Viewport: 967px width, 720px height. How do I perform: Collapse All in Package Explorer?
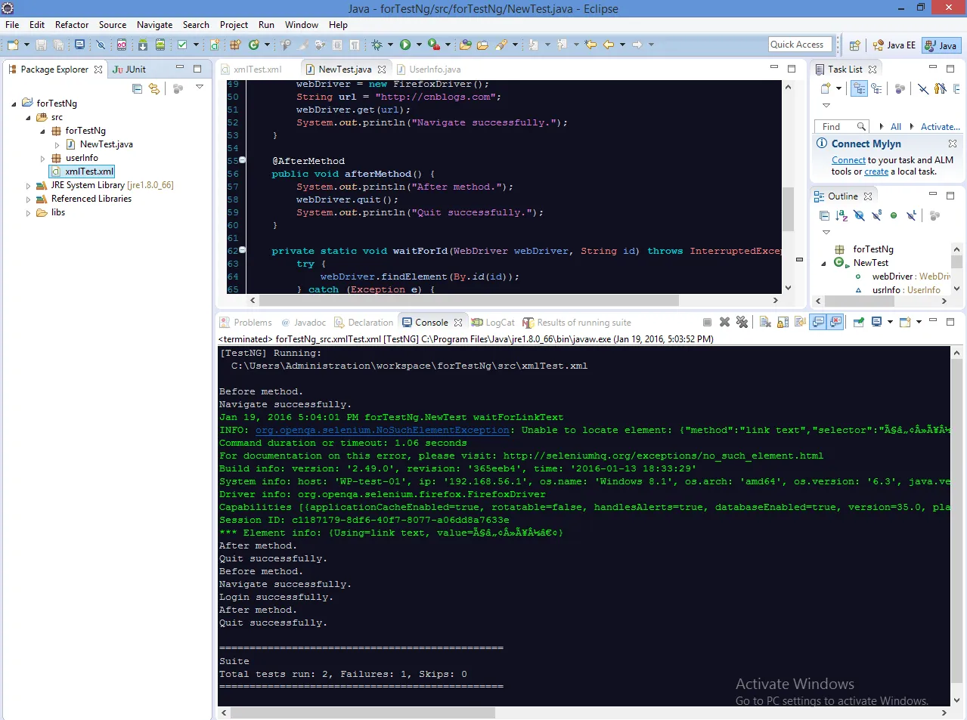[137, 88]
